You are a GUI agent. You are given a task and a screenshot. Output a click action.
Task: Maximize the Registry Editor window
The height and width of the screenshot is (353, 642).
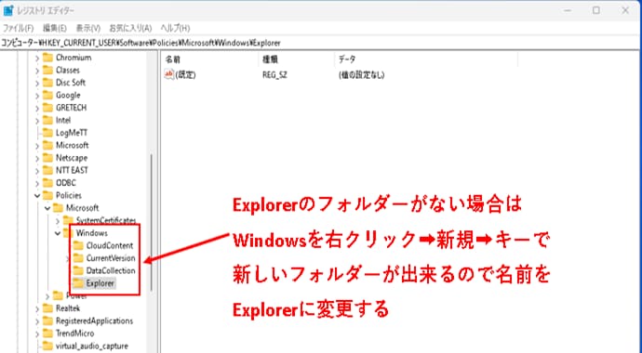[x=596, y=10]
